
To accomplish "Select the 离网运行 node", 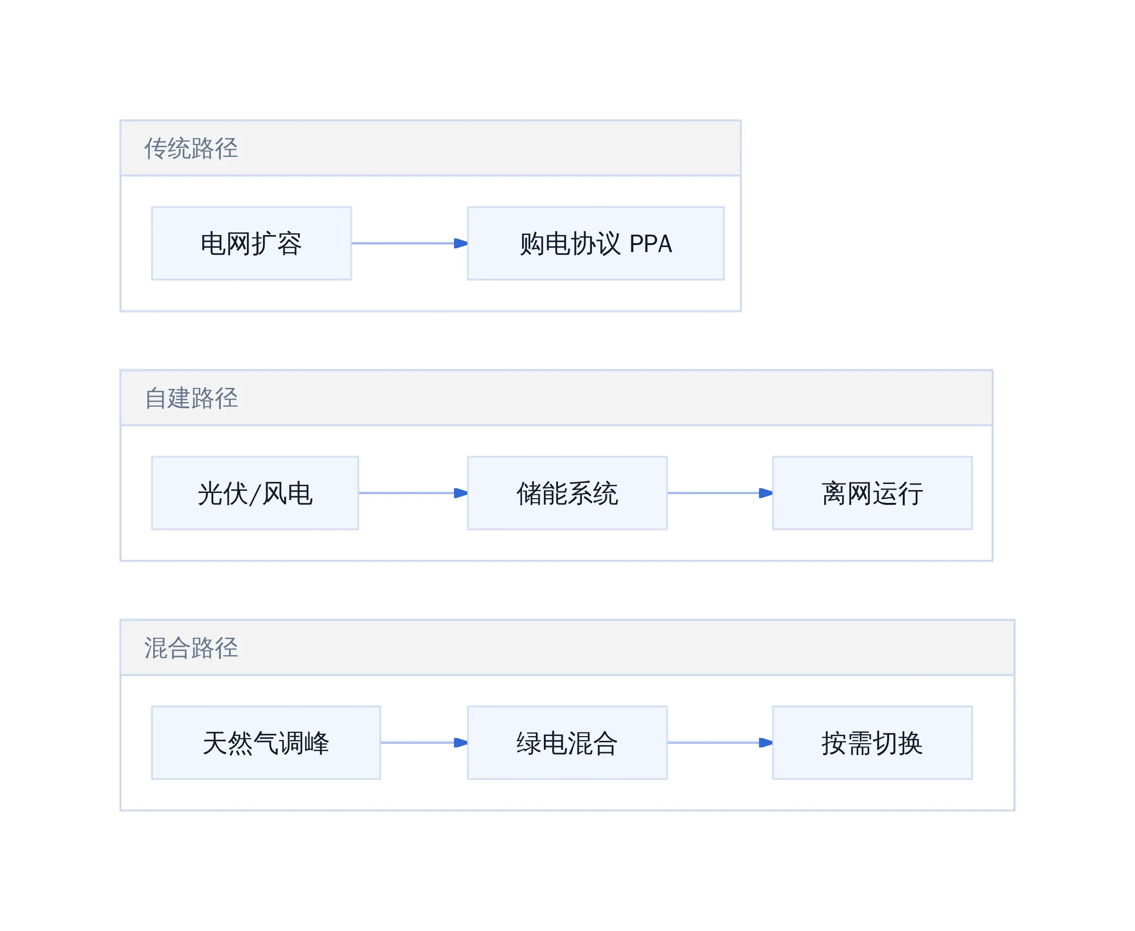I will pyautogui.click(x=872, y=493).
